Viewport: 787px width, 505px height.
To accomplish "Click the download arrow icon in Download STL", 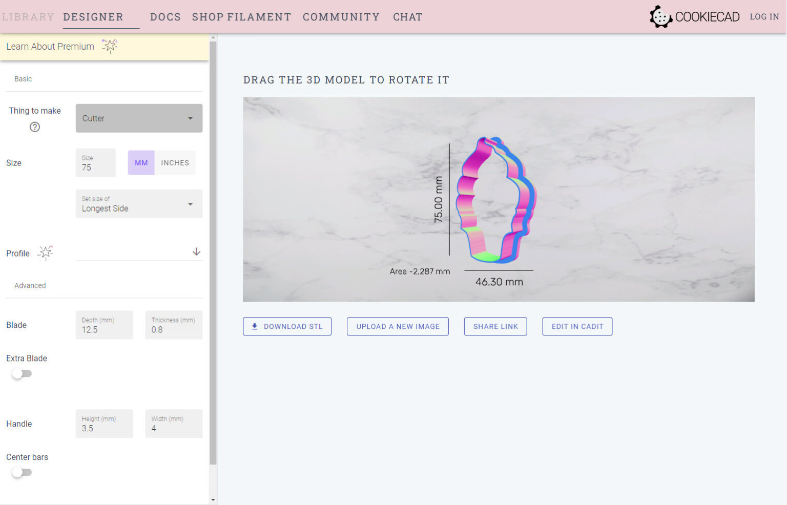I will tap(255, 326).
